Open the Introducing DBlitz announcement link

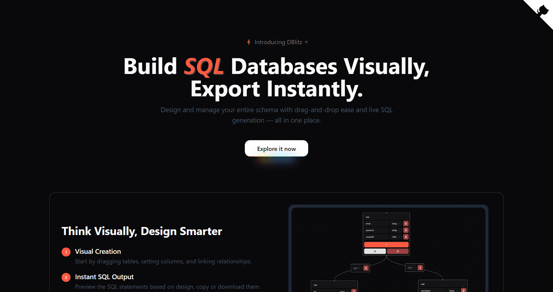pos(278,42)
